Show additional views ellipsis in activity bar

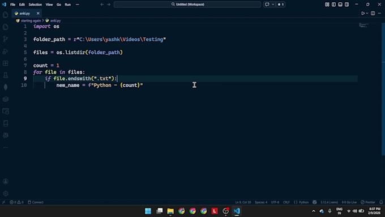coord(6,147)
